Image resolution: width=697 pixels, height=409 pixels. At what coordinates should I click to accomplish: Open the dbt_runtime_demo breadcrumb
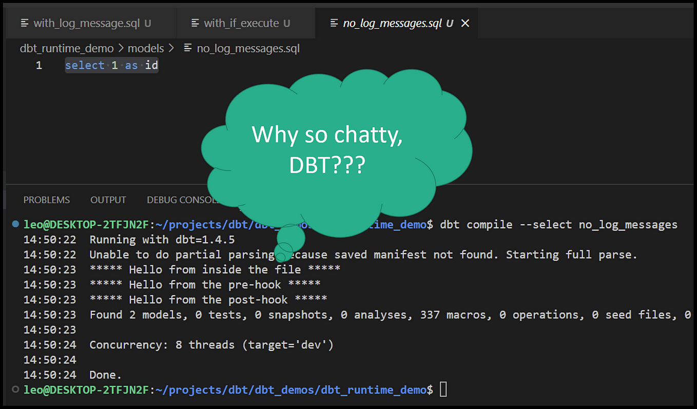coord(67,49)
